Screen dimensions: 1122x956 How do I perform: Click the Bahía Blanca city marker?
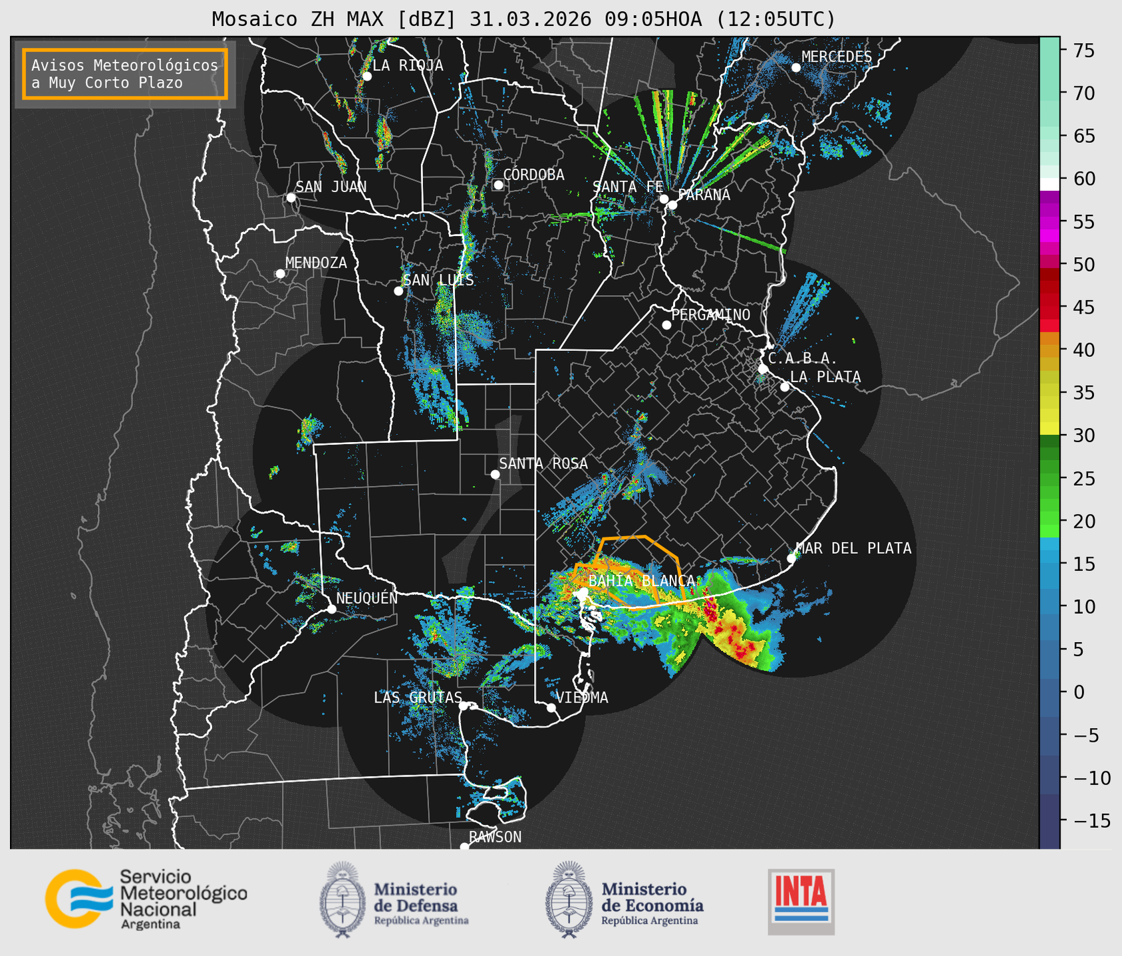tap(583, 592)
